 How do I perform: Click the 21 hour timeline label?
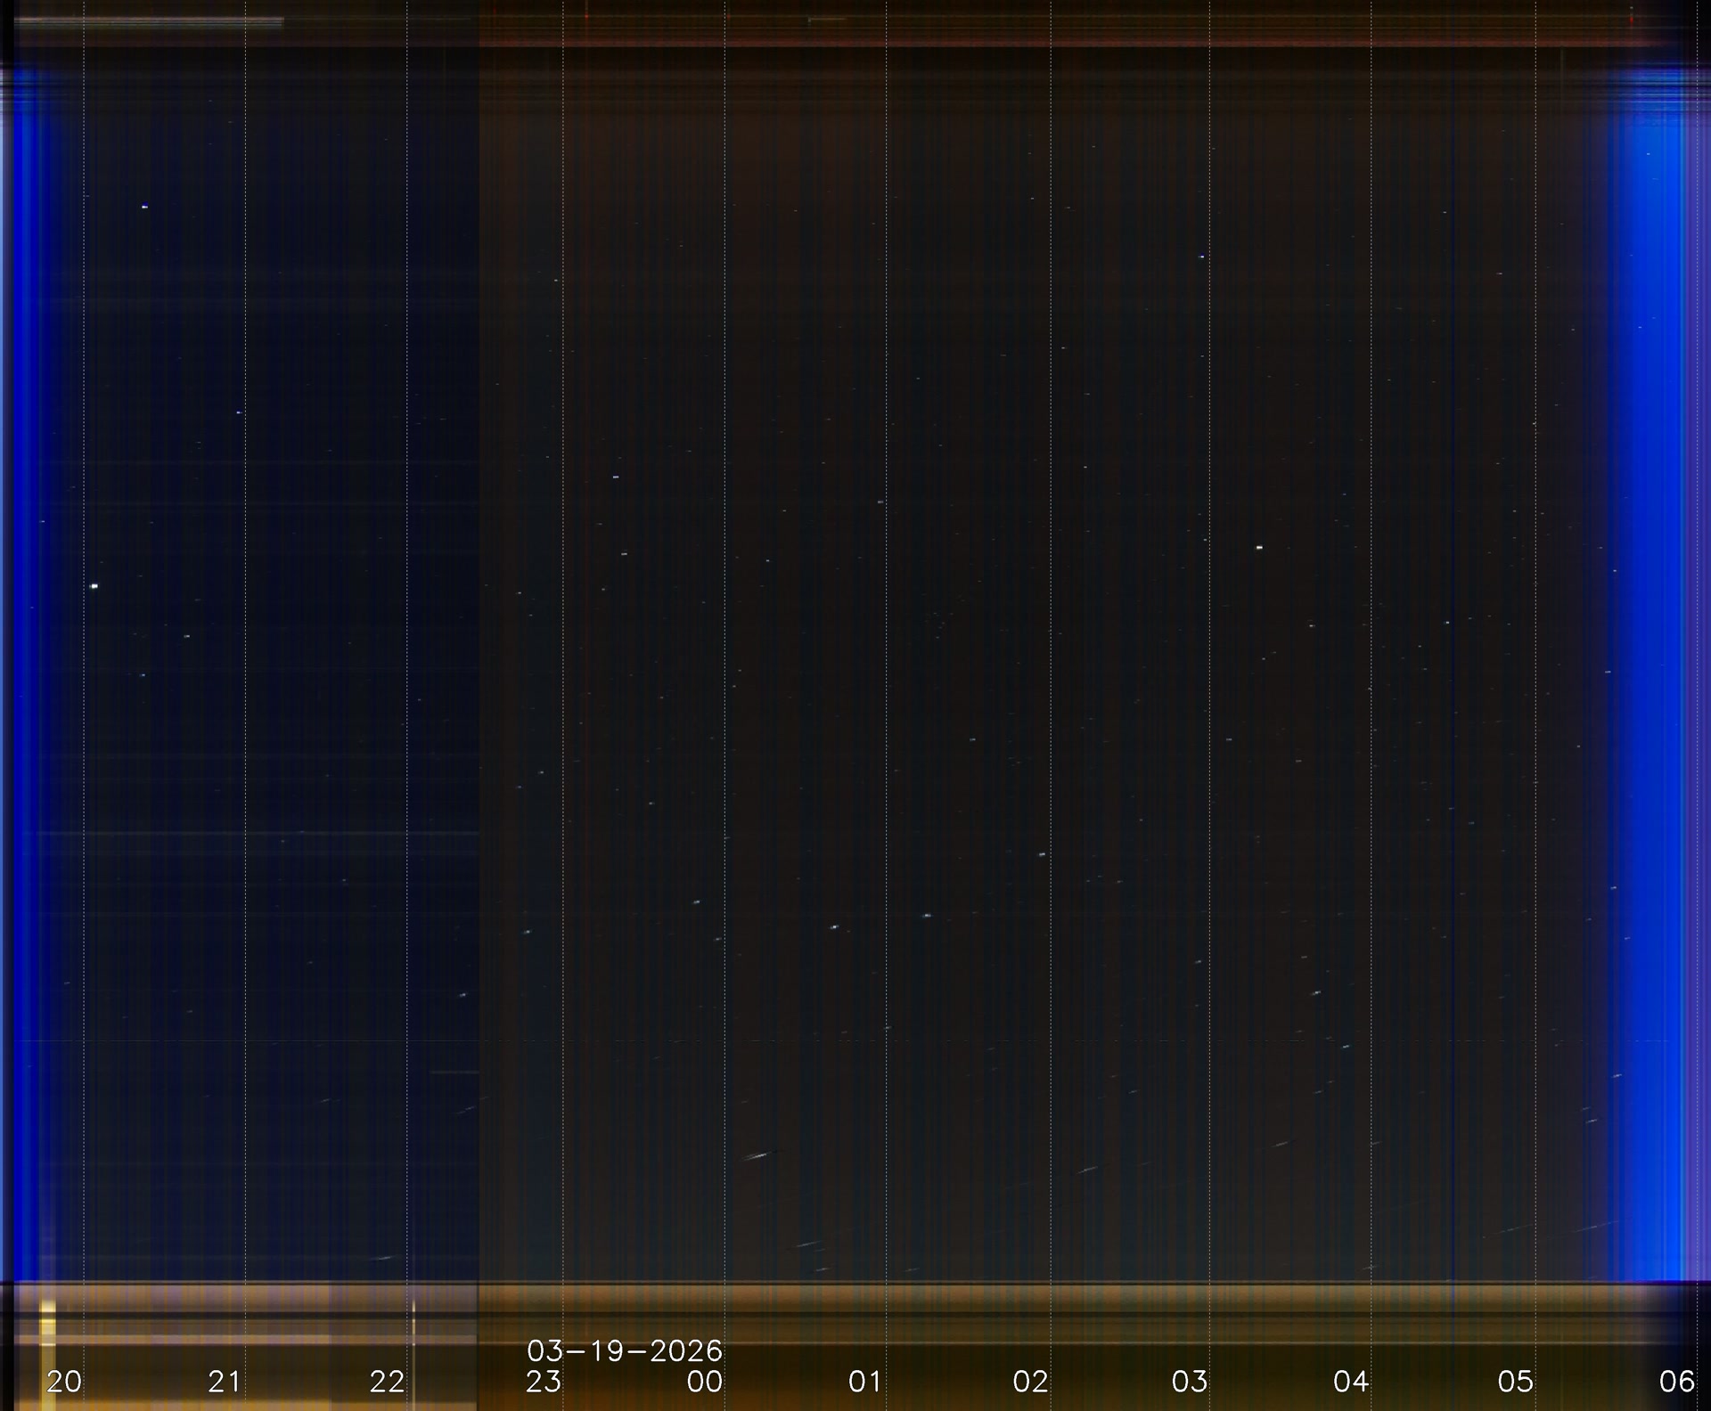click(x=225, y=1382)
